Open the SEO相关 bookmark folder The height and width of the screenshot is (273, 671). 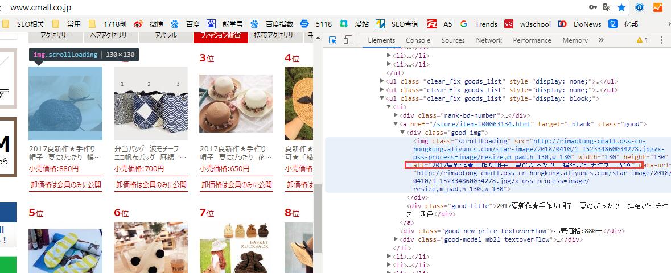click(x=24, y=24)
